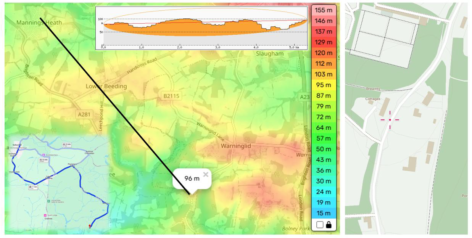Pick the 95 m yellow legend color
The image size is (472, 238).
point(324,85)
